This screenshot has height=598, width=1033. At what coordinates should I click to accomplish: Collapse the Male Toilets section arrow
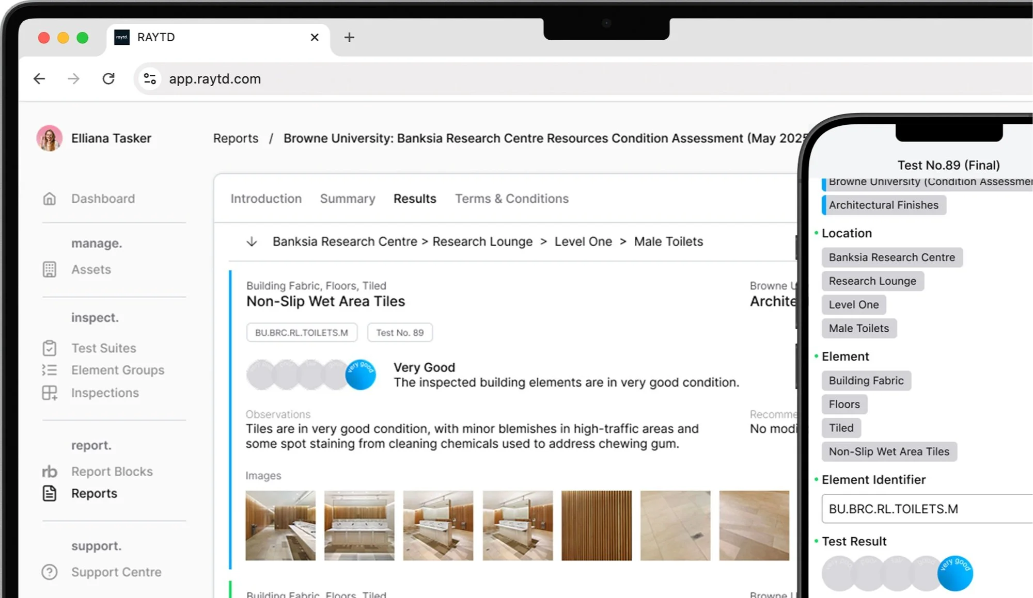coord(252,241)
